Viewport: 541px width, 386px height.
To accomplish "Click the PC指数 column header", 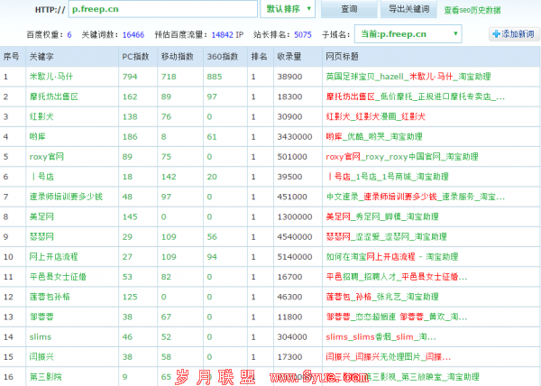I will coord(135,57).
